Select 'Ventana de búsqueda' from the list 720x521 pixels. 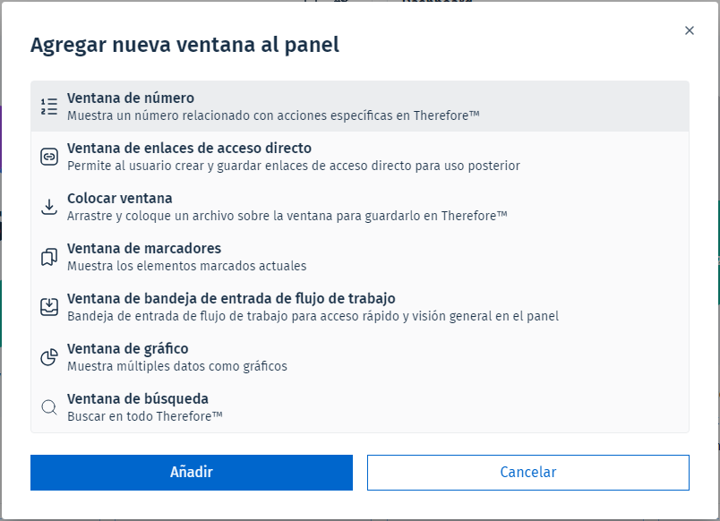[x=138, y=399]
